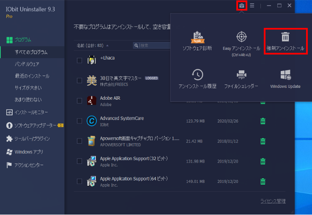Click the +Lhaca program icon
The width and height of the screenshot is (312, 215).
click(92, 60)
